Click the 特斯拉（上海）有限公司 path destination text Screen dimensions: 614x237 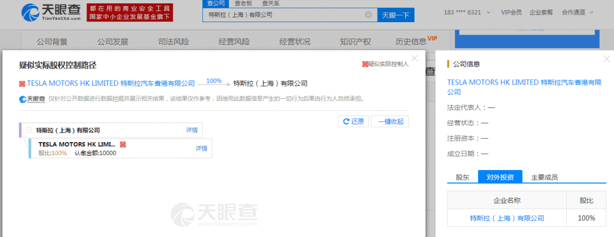pos(270,83)
